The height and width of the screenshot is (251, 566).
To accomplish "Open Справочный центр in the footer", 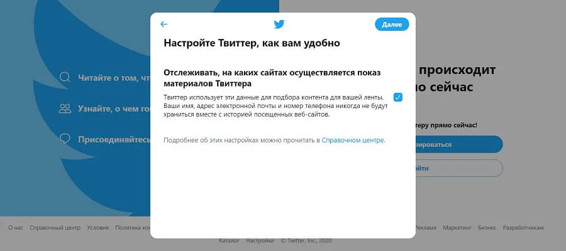I will [x=55, y=228].
